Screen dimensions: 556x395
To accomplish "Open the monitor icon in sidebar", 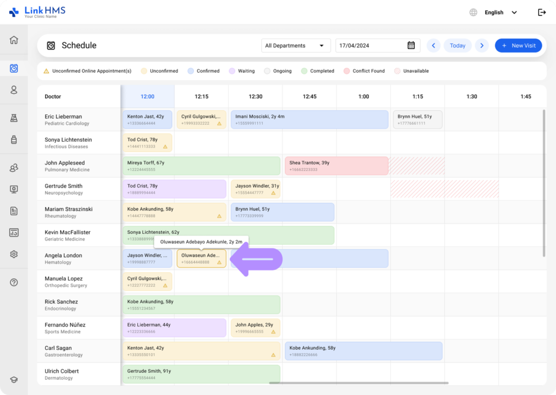I will [x=14, y=189].
